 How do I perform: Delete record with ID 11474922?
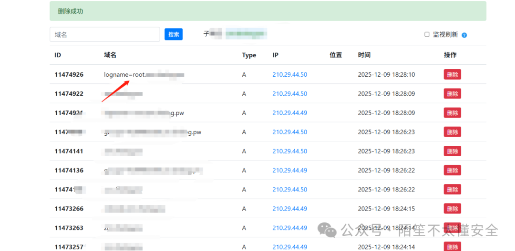point(452,94)
